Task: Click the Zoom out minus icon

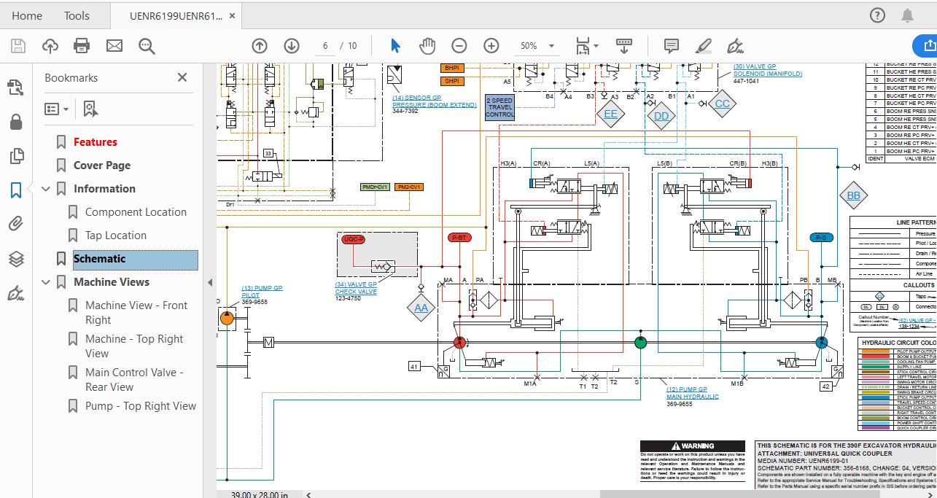Action: (x=459, y=46)
